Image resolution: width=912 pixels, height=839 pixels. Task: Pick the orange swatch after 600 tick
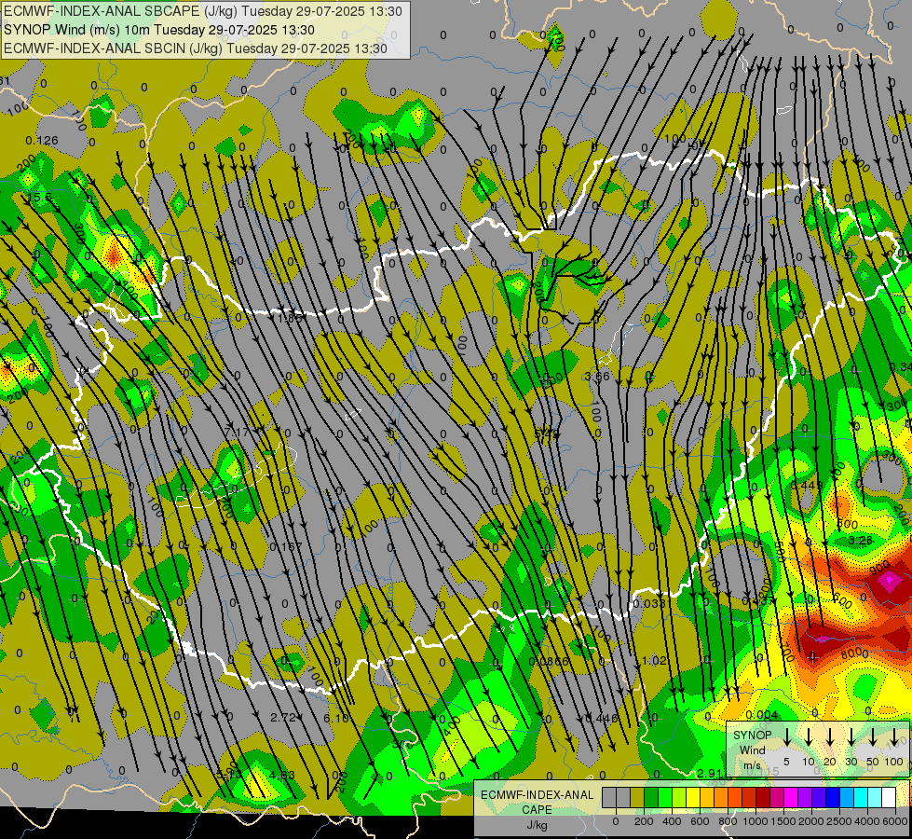click(x=721, y=797)
